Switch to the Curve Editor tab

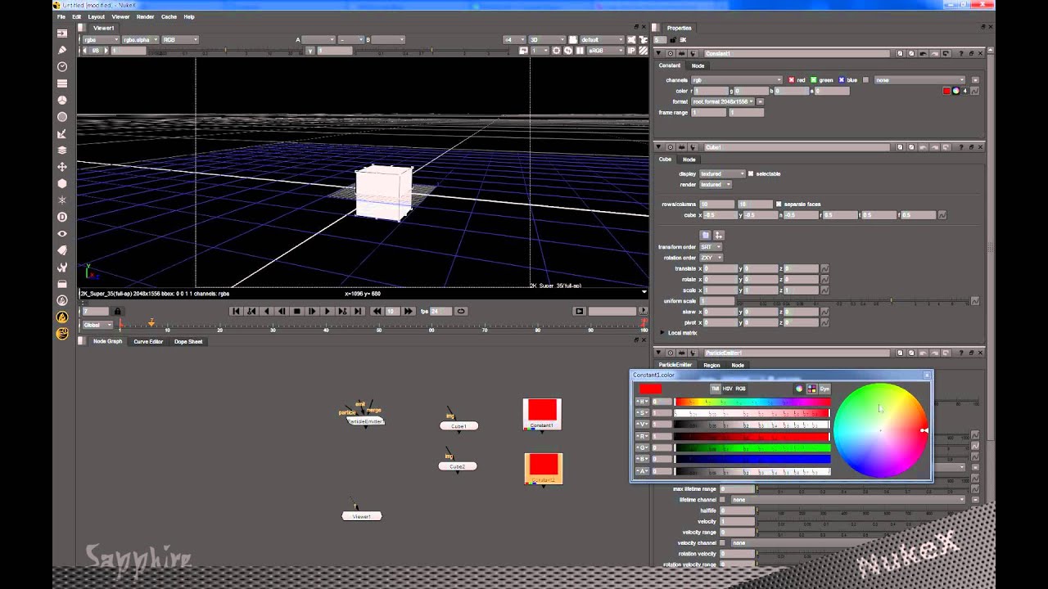click(148, 342)
